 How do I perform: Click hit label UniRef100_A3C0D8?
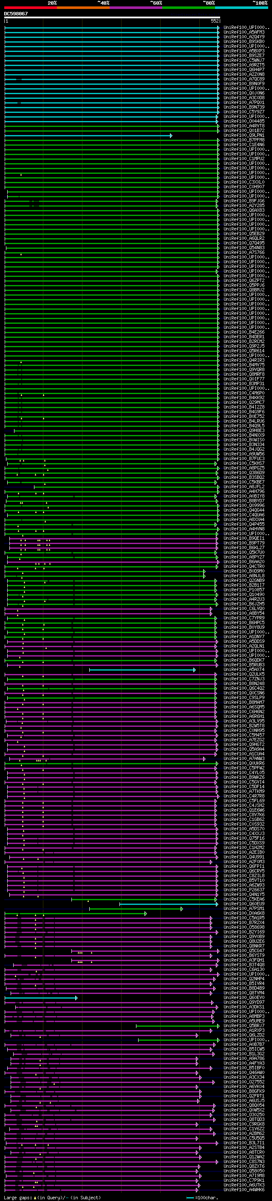[244, 98]
